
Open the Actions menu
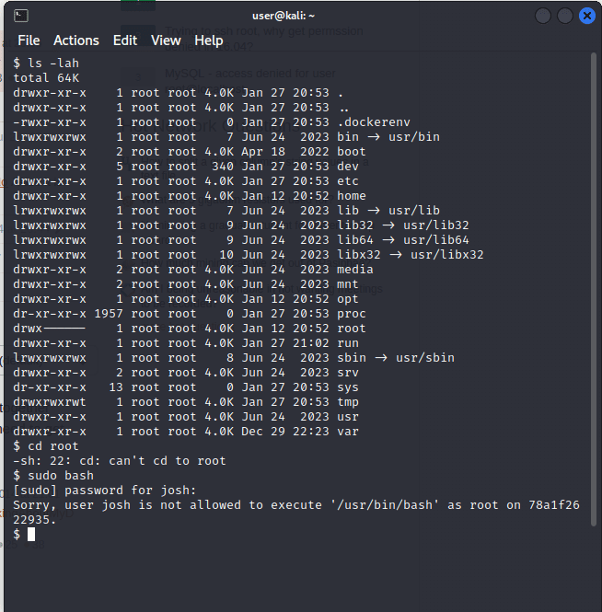[76, 40]
